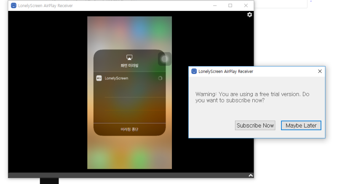The height and width of the screenshot is (184, 337).
Task: Click the 화면 미러링 heading text
Action: click(129, 66)
